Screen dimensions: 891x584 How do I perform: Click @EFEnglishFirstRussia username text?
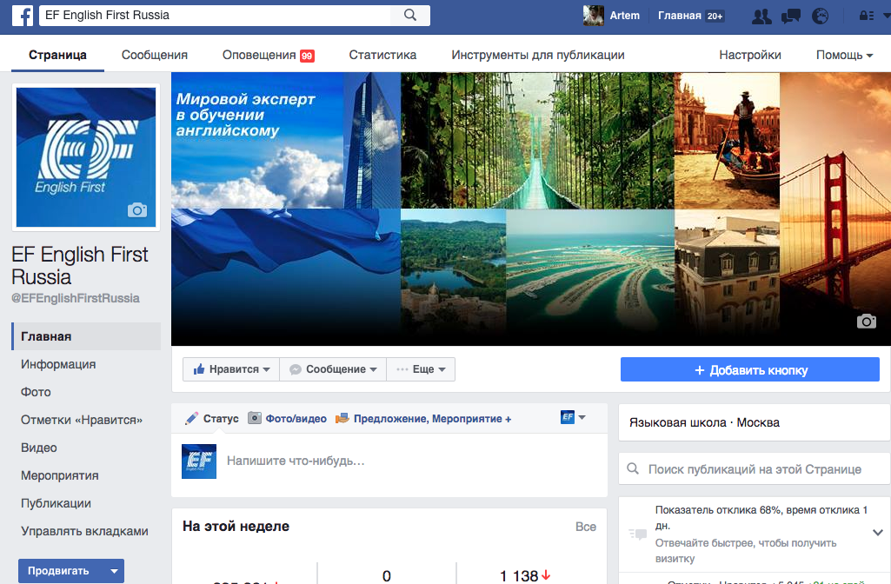pos(76,298)
